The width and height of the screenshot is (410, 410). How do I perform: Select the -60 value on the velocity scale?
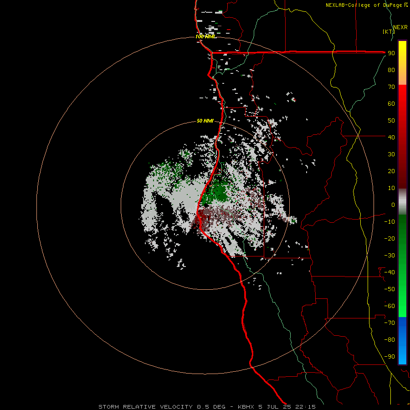pyautogui.click(x=389, y=306)
